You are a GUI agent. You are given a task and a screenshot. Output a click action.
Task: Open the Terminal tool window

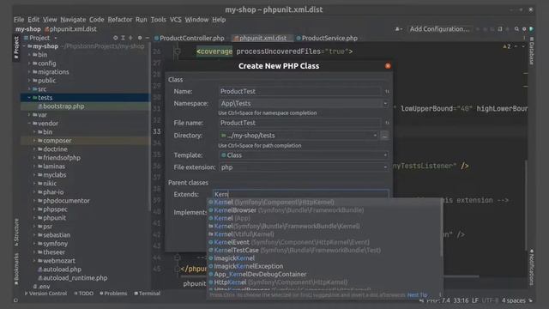point(147,294)
